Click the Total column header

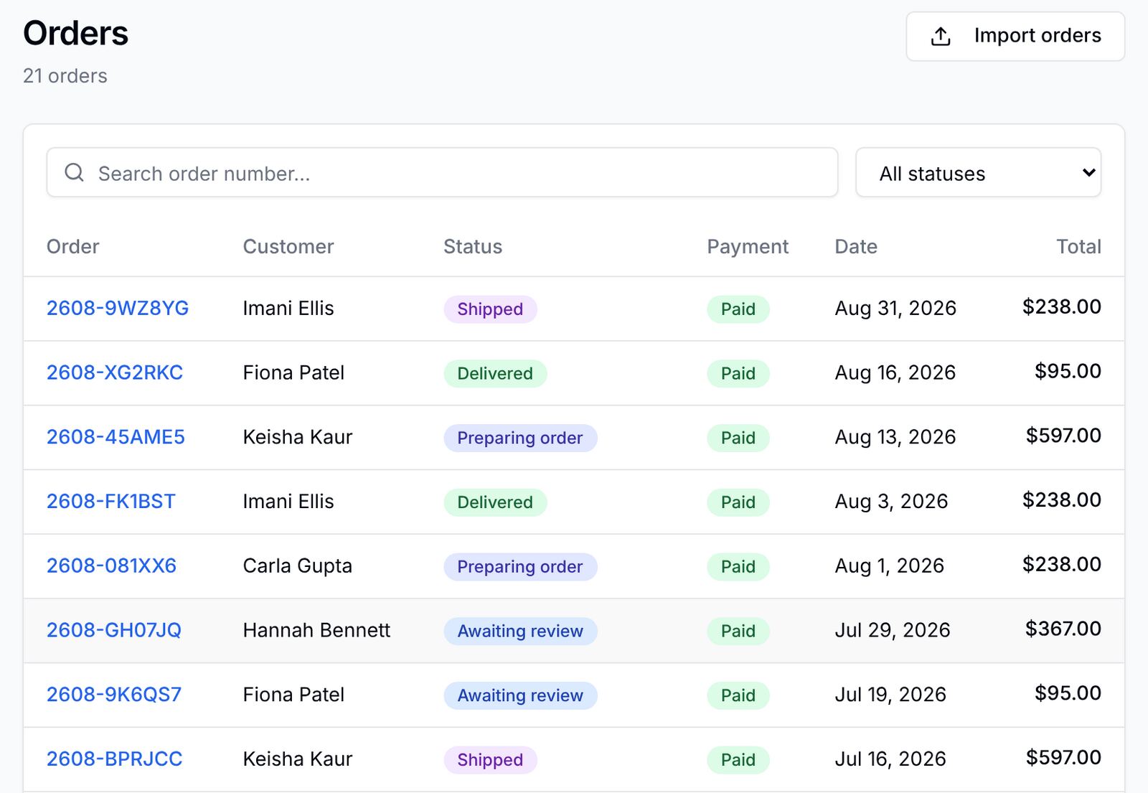pos(1078,246)
